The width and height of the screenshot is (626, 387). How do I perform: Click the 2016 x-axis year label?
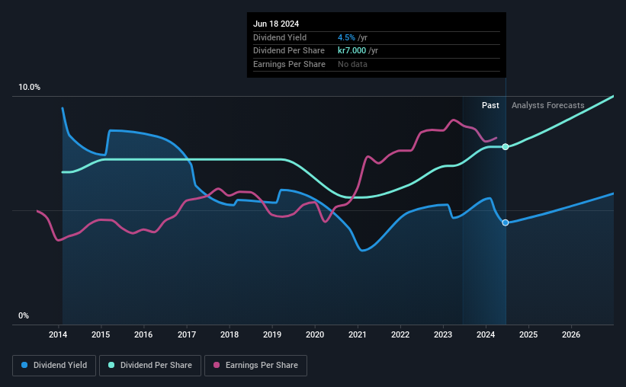(x=143, y=334)
